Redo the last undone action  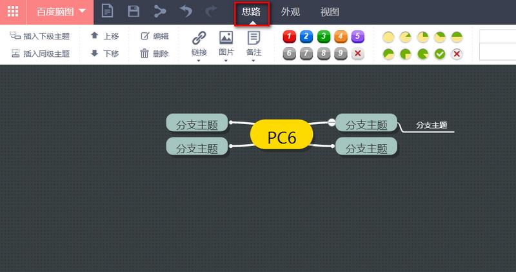(212, 12)
